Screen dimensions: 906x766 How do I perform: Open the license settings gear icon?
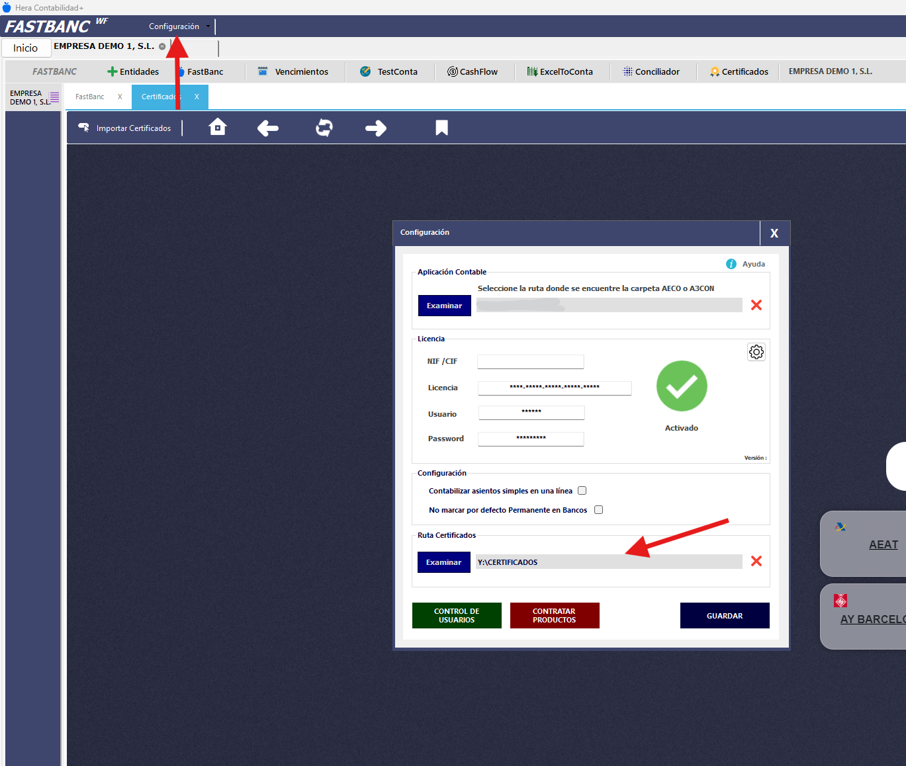756,352
